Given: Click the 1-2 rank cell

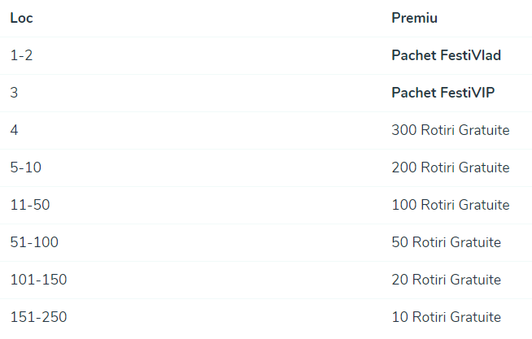Looking at the screenshot, I should tap(21, 55).
